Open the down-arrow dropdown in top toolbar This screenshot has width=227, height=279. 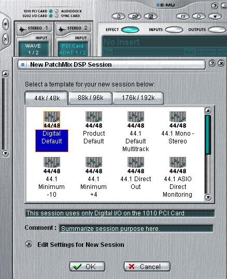tap(215, 17)
